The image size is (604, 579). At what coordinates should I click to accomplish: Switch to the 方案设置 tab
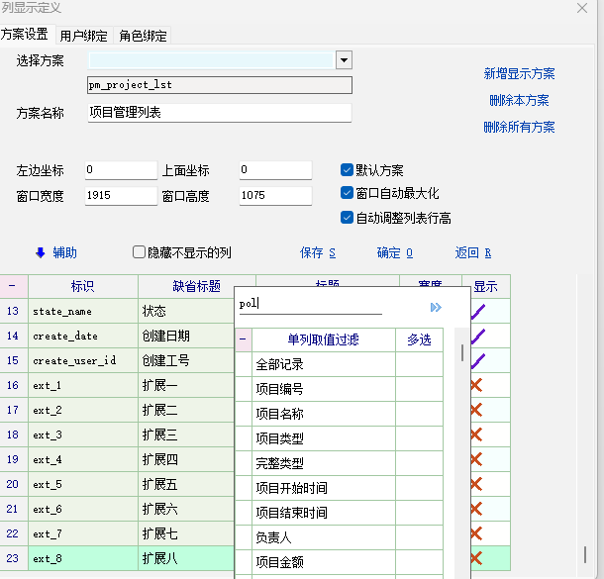click(x=25, y=35)
